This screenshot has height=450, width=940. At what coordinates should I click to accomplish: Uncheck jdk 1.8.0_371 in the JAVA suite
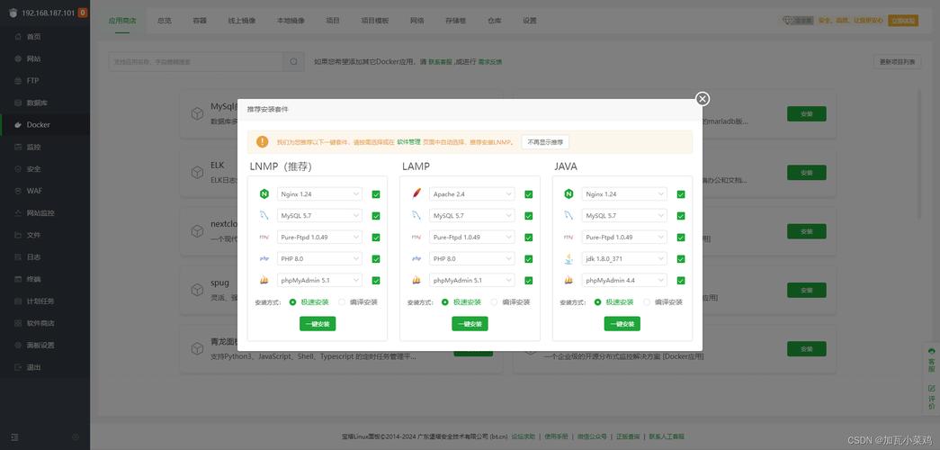pos(680,259)
